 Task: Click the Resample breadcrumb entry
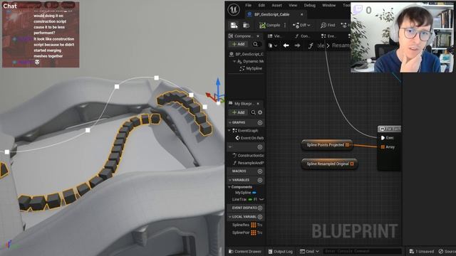[x=341, y=46]
